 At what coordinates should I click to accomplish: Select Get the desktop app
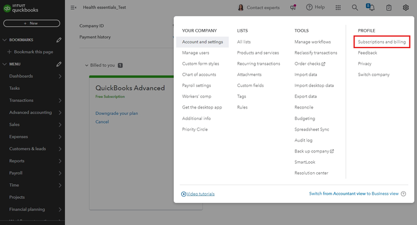(x=202, y=107)
